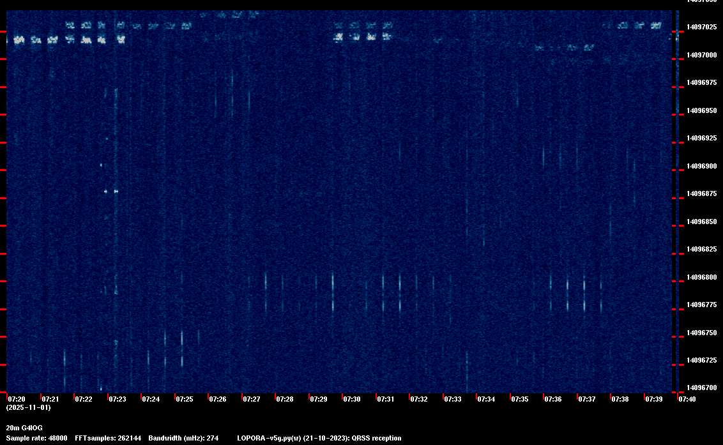Click the 14096725 frequency label
723x445 pixels.
point(701,360)
